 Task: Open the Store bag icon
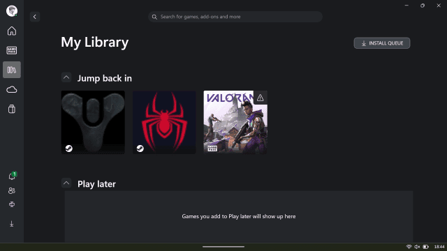tap(12, 109)
